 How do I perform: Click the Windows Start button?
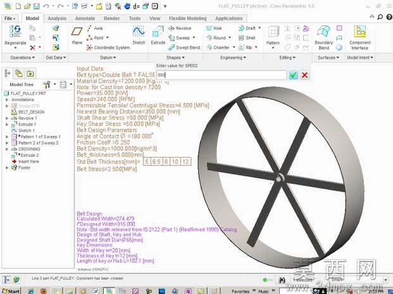(x=11, y=291)
